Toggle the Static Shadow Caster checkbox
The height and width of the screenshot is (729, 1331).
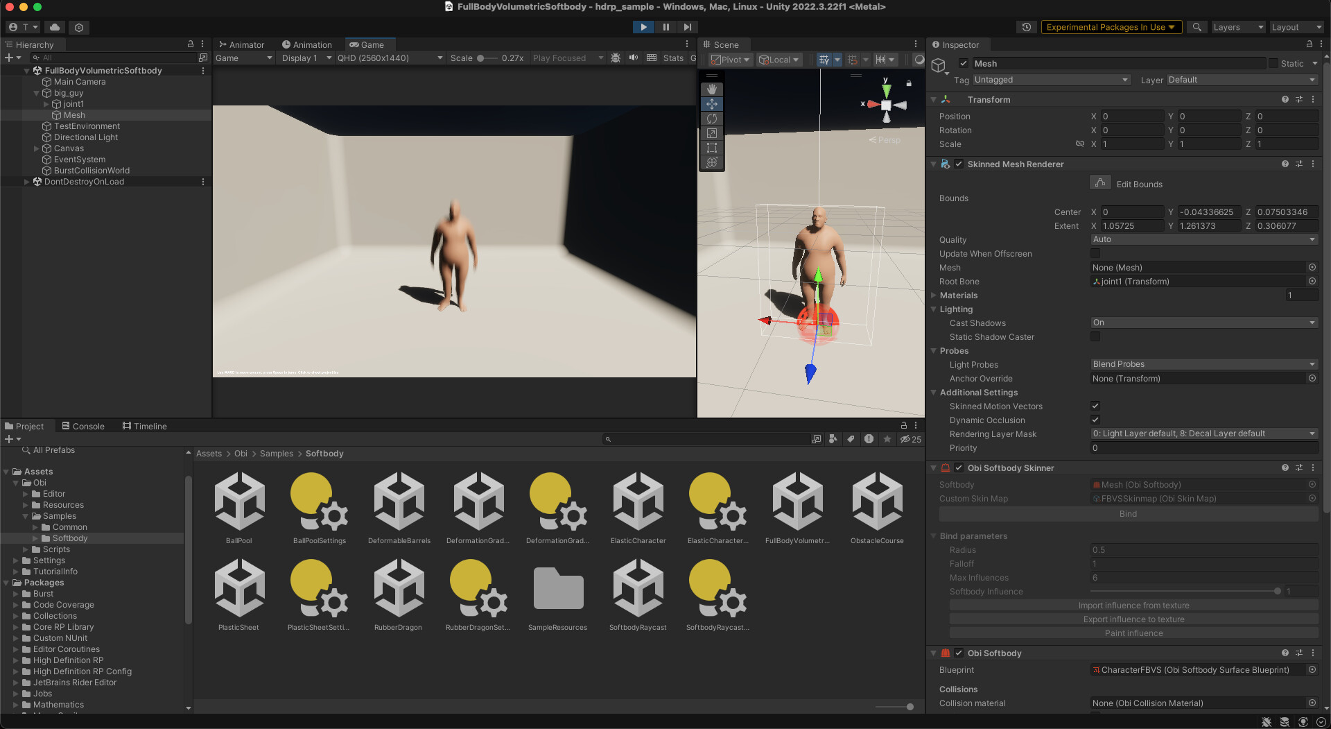[1095, 336]
